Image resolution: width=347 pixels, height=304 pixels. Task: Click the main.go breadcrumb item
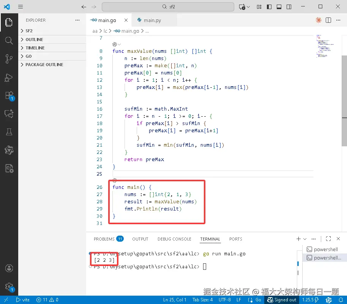pyautogui.click(x=126, y=31)
